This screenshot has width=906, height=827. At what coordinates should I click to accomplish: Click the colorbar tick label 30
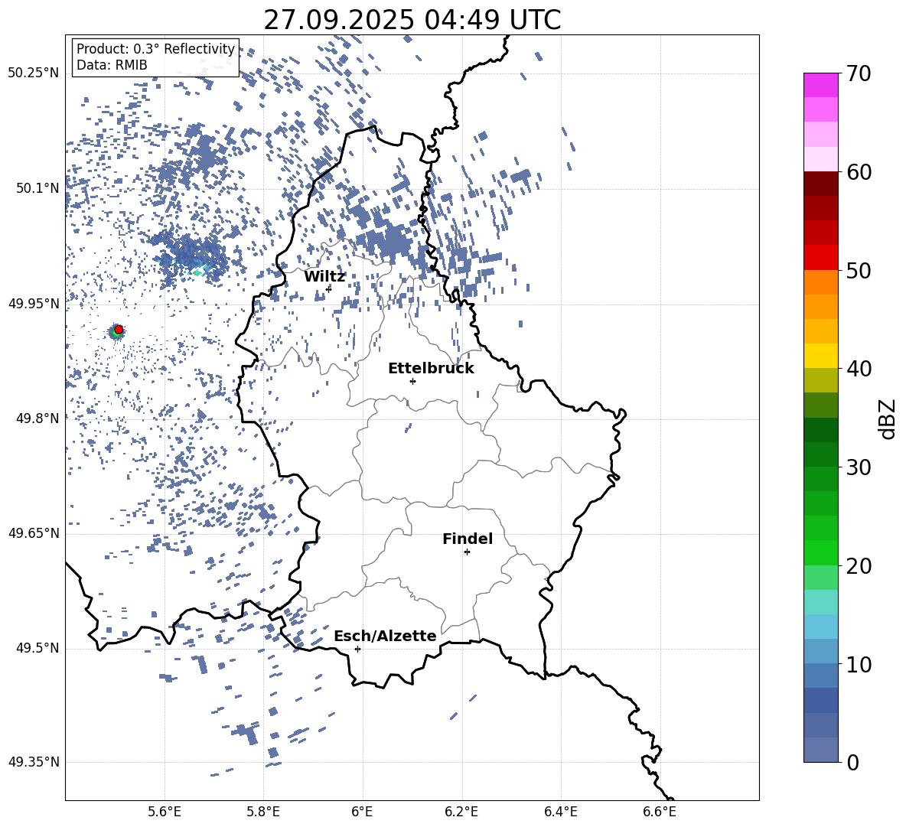(859, 467)
